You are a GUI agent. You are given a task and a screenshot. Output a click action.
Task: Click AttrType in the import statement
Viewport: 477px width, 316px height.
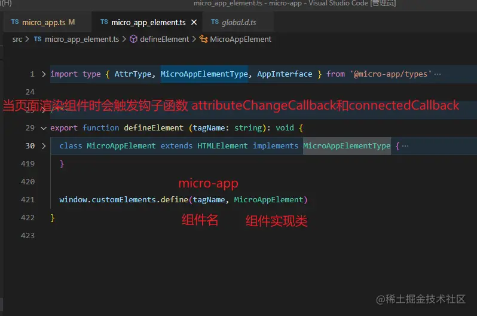133,74
